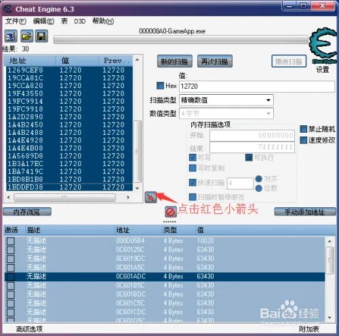Click the 手动添加地址 button
This screenshot has height=336, width=339.
[305, 212]
